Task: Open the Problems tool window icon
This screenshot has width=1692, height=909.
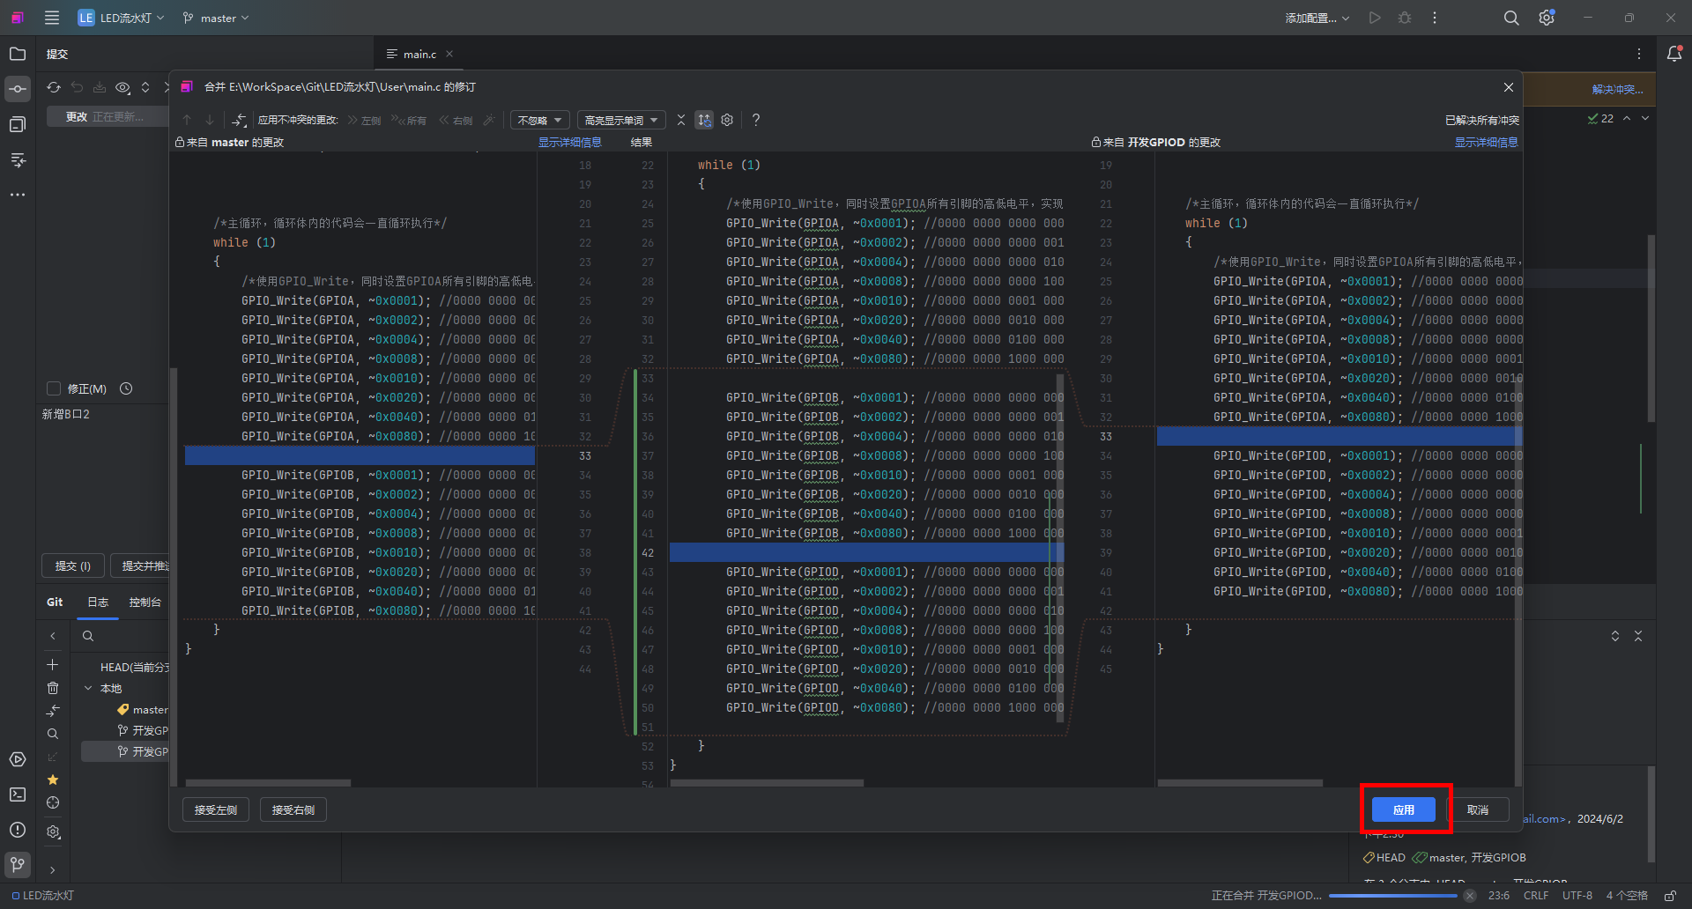Action: pyautogui.click(x=18, y=830)
